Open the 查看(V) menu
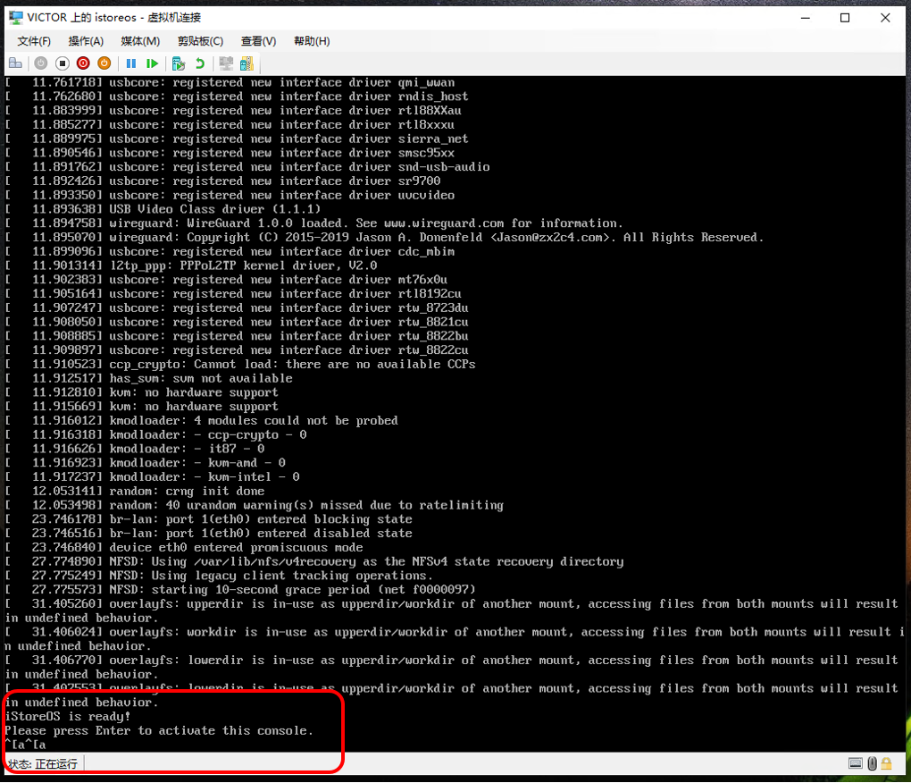Viewport: 911px width, 783px height. pyautogui.click(x=257, y=41)
